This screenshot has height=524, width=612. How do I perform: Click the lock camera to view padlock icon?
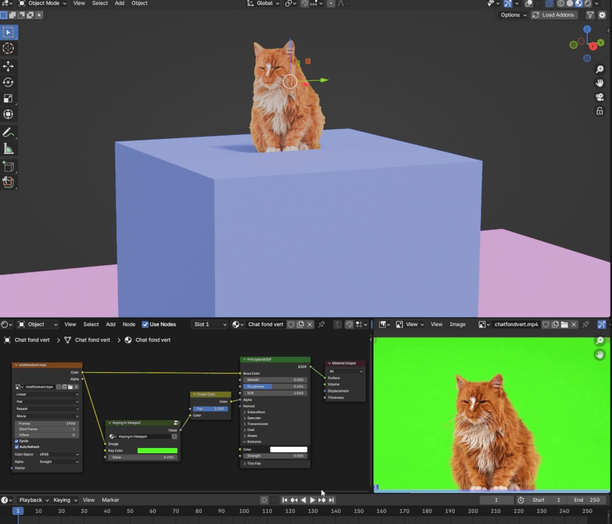600,111
